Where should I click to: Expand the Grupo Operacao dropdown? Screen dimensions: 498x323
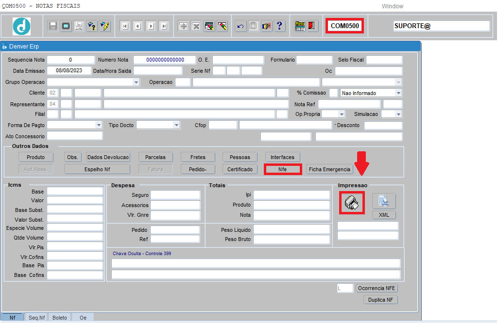coord(136,82)
